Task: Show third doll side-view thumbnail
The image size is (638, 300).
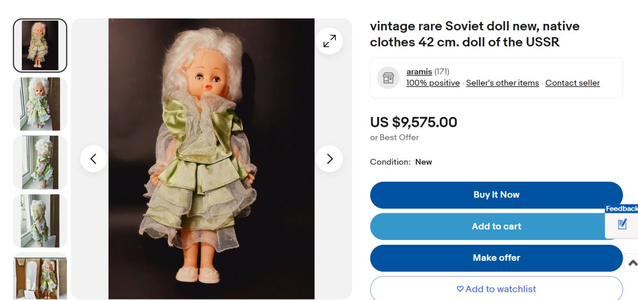Action: (40, 162)
